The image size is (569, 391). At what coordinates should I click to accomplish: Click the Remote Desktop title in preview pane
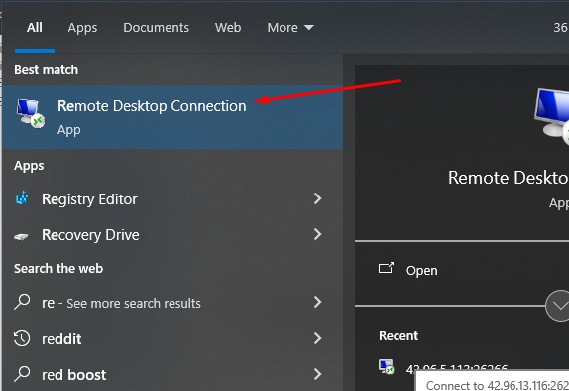508,178
